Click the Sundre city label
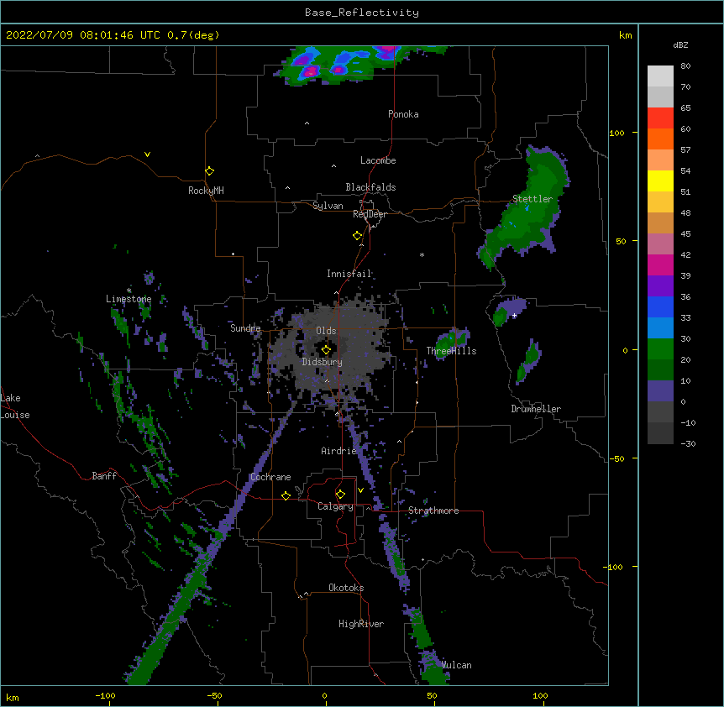This screenshot has width=724, height=707. point(245,328)
